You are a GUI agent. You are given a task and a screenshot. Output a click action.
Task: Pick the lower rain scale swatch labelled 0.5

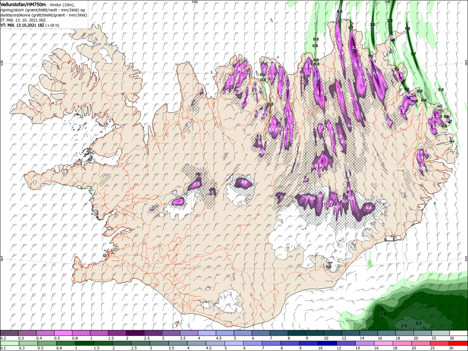pos(47,343)
